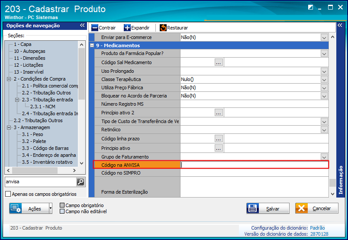This screenshot has width=348, height=240.
Task: Click the Campo obrigatório legend box
Action: [x=62, y=205]
